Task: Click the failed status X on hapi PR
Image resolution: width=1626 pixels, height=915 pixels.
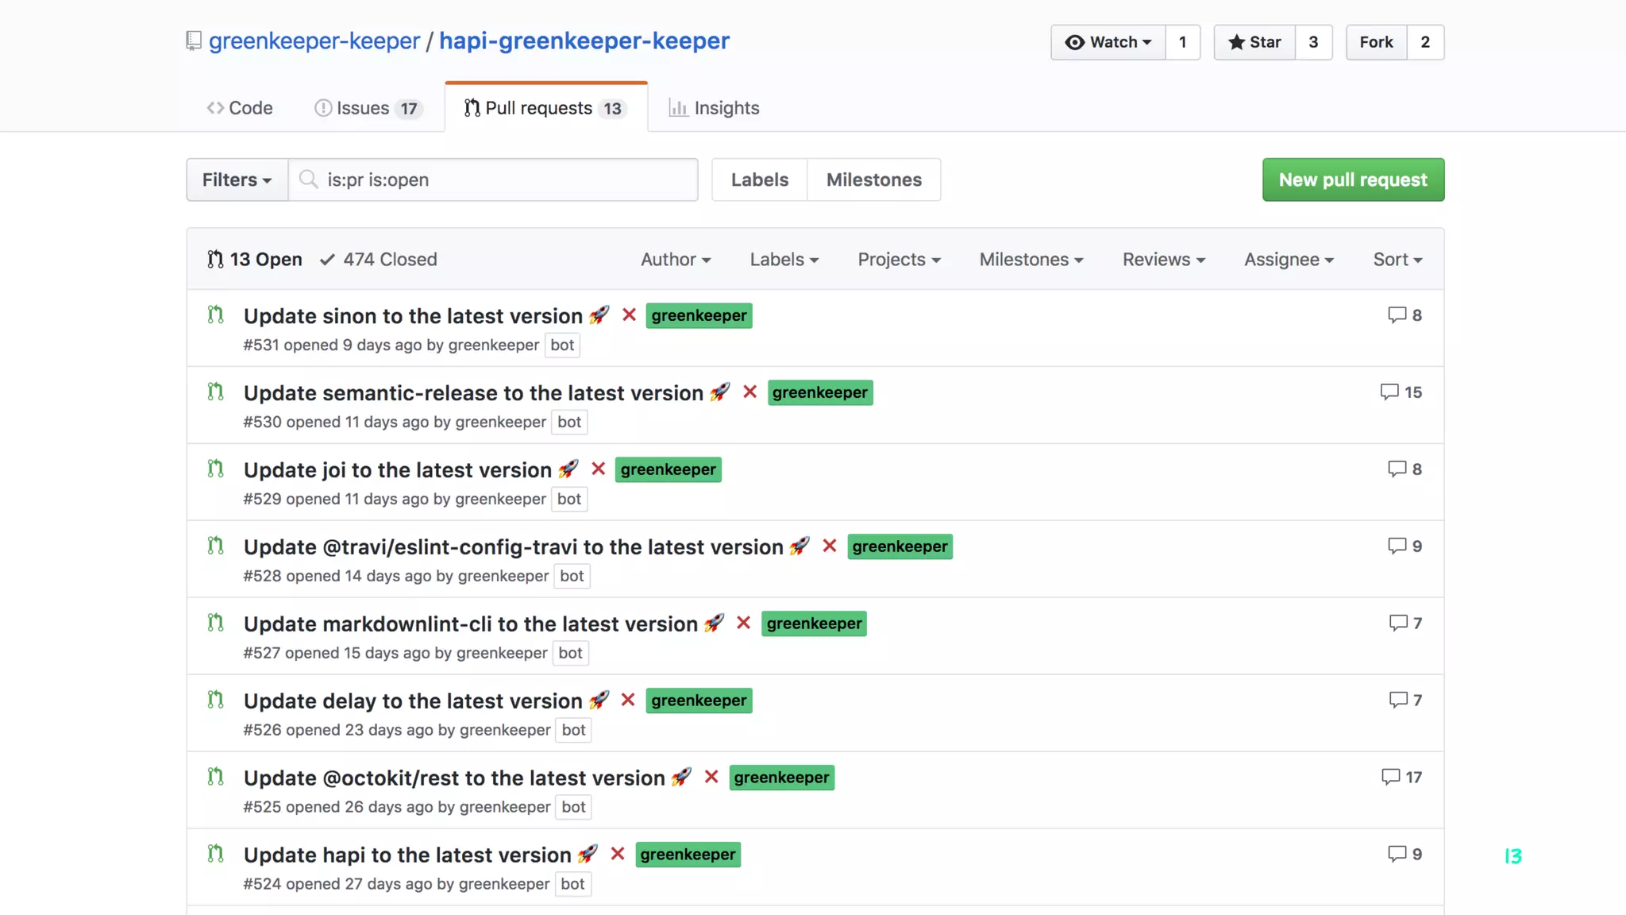Action: pyautogui.click(x=617, y=854)
